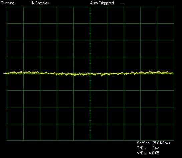Image resolution: width=182 pixels, height=158 pixels.
Task: Select the 2 ms timebase value
Action: pos(156,148)
